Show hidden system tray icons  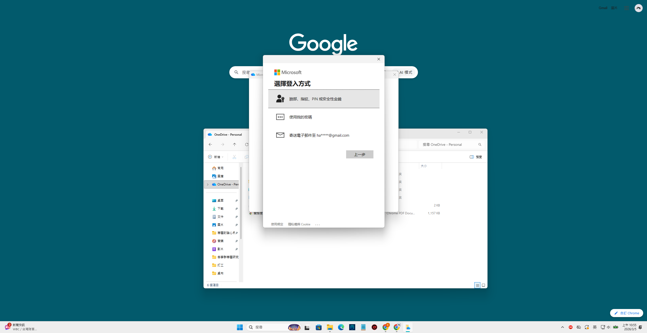(x=562, y=327)
